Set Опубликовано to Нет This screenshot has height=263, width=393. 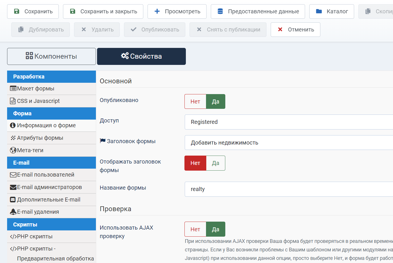195,101
